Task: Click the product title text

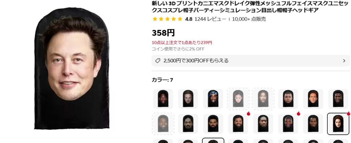Action: click(251, 7)
